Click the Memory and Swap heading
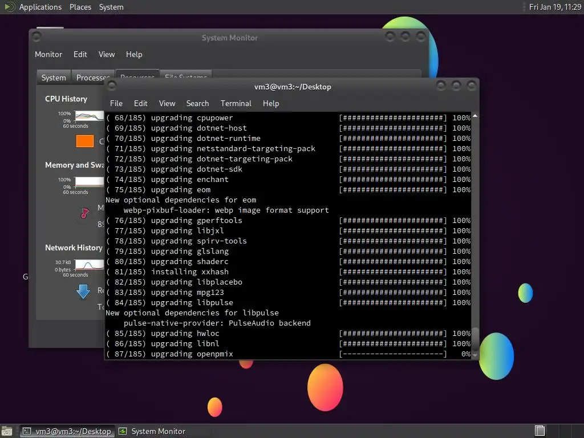This screenshot has height=438, width=584. [75, 165]
